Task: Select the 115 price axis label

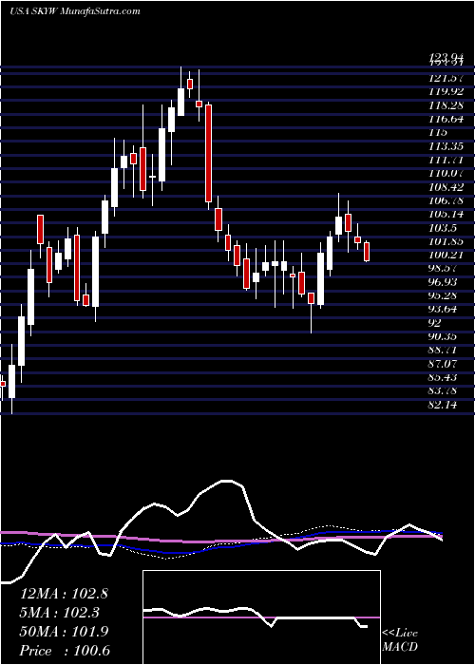Action: [438, 132]
